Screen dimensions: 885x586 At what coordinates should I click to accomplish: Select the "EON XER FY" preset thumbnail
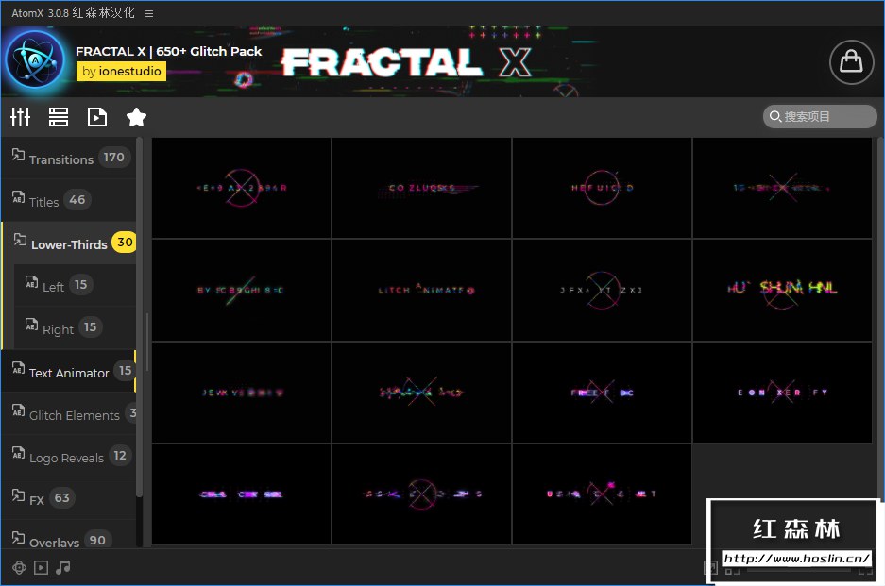[x=782, y=392]
